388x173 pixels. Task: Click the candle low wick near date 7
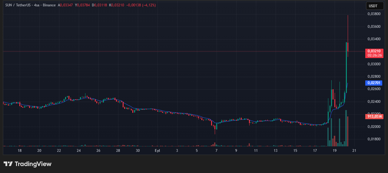point(215,132)
